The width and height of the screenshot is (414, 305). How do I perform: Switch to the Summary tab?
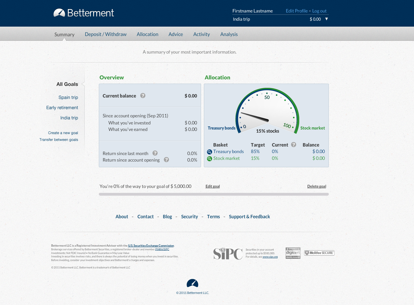(x=64, y=34)
